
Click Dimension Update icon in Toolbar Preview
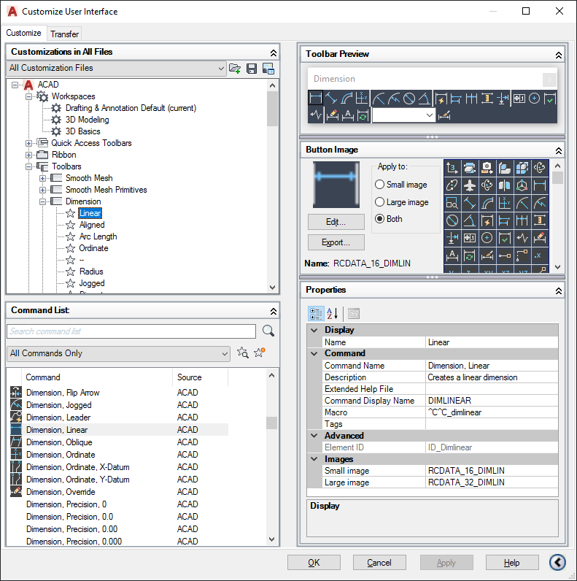pos(363,115)
